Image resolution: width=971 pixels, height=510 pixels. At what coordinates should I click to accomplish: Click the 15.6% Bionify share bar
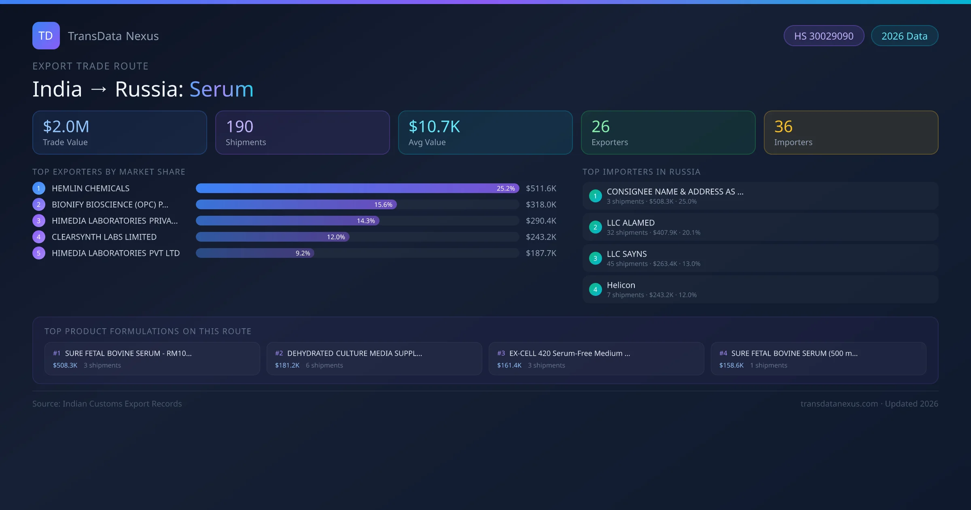coord(296,204)
